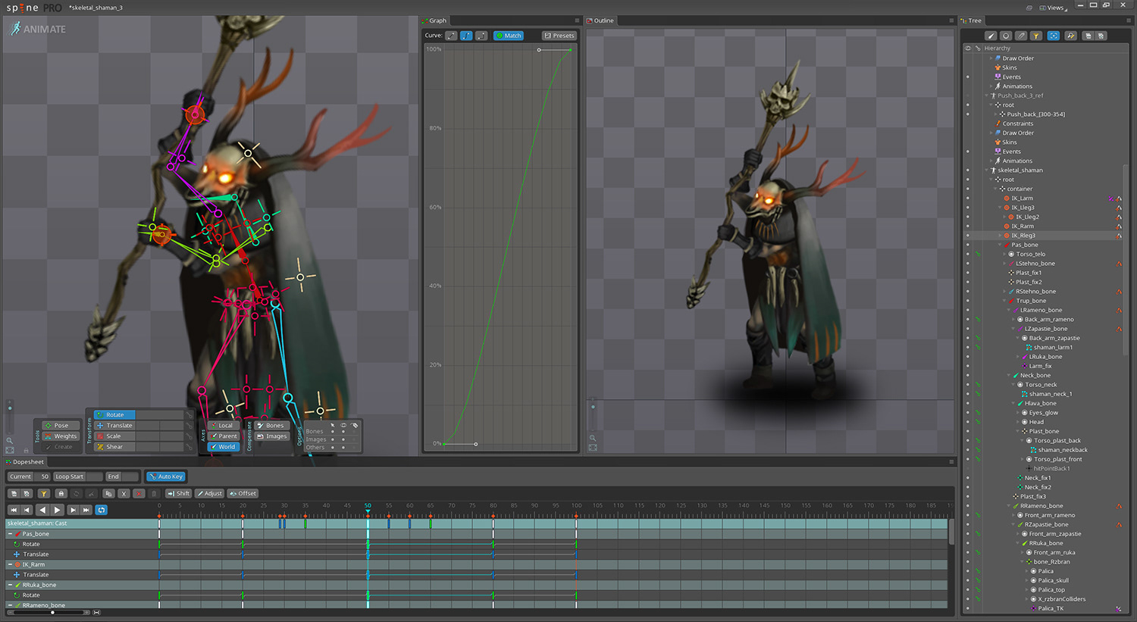The image size is (1137, 622).
Task: Click the cut keys scissors icon in Dopesheet
Action: tap(124, 493)
